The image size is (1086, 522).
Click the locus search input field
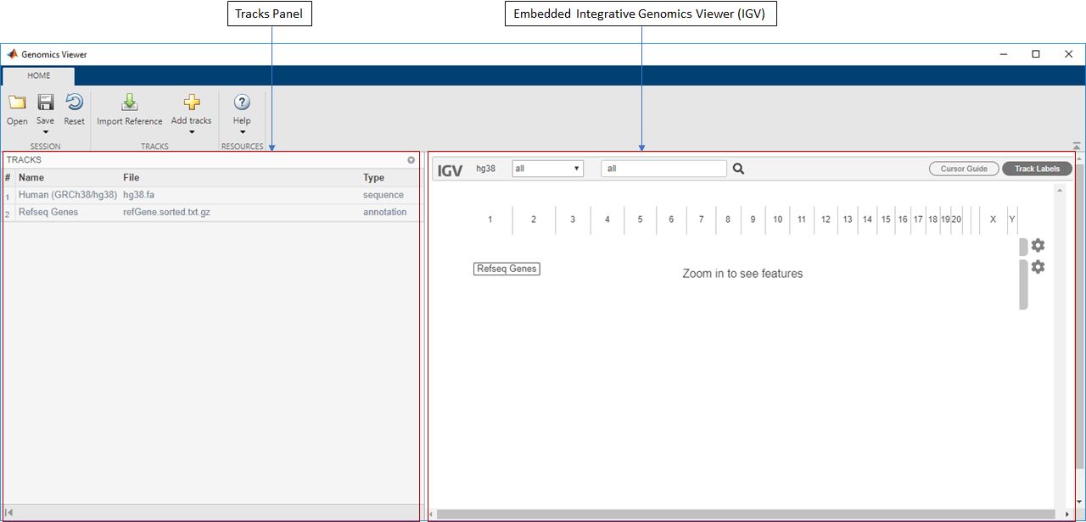(x=663, y=168)
